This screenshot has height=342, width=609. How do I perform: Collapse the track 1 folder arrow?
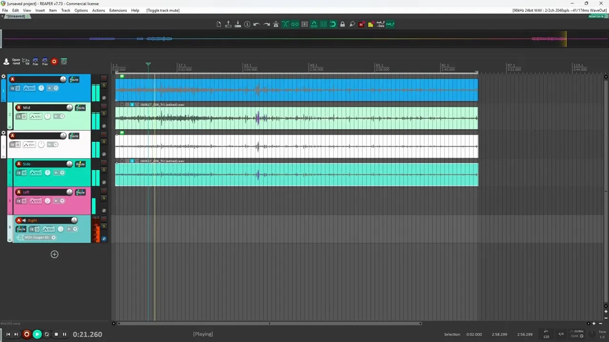[4, 76]
